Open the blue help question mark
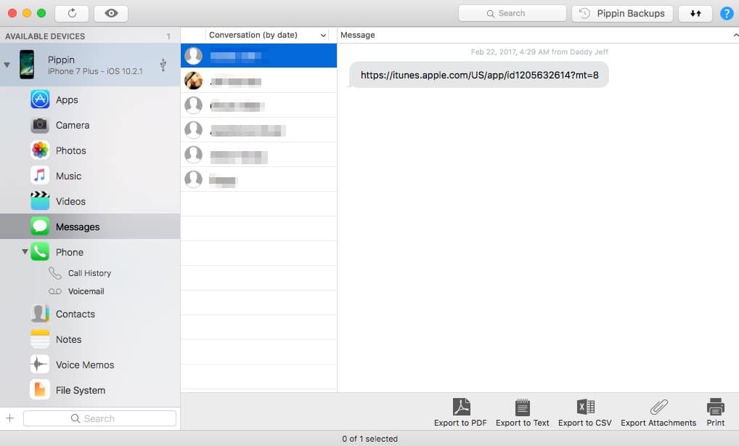The width and height of the screenshot is (739, 446). (727, 13)
